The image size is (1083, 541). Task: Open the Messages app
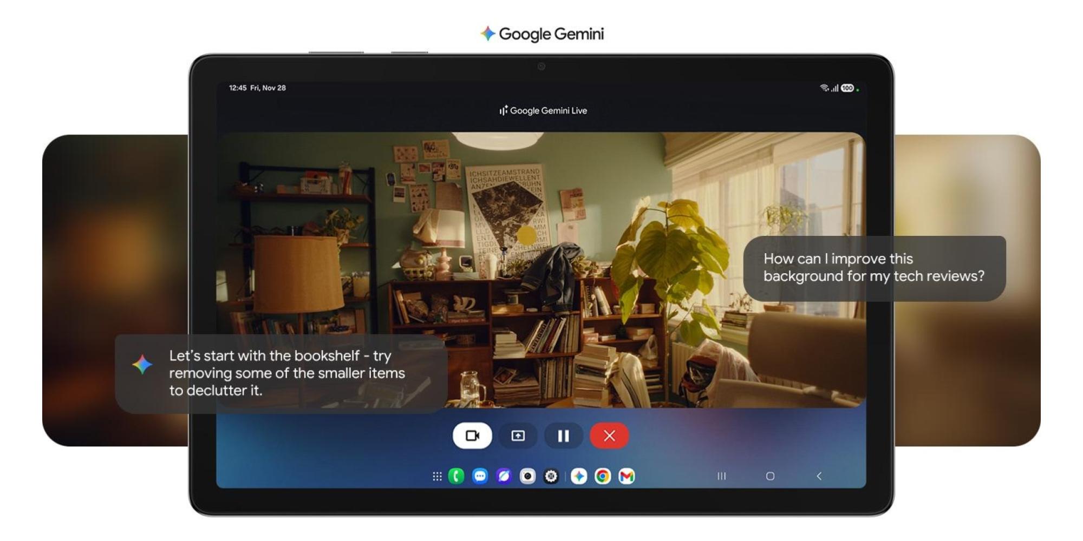480,476
